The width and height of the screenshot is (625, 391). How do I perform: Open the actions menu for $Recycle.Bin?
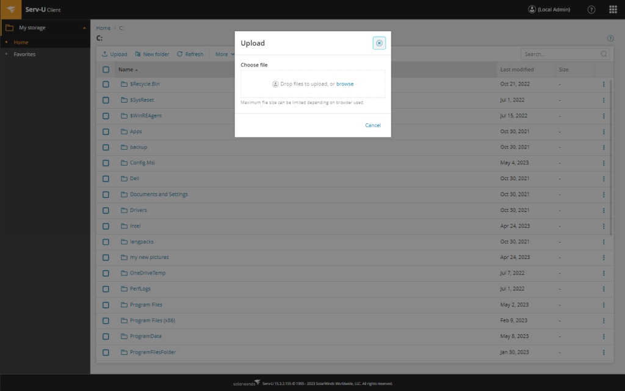(x=604, y=84)
